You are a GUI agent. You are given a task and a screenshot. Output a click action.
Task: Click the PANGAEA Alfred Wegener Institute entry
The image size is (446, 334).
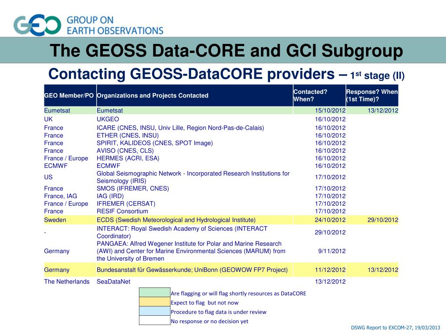[191, 251]
